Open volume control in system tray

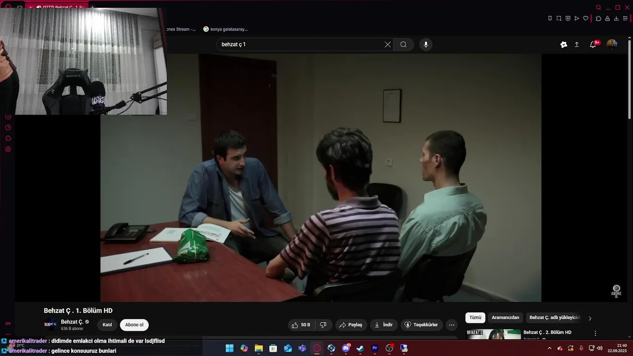[x=600, y=348]
